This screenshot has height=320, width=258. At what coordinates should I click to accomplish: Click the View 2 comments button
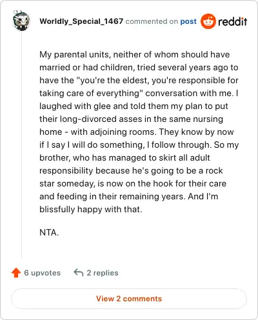tap(129, 299)
